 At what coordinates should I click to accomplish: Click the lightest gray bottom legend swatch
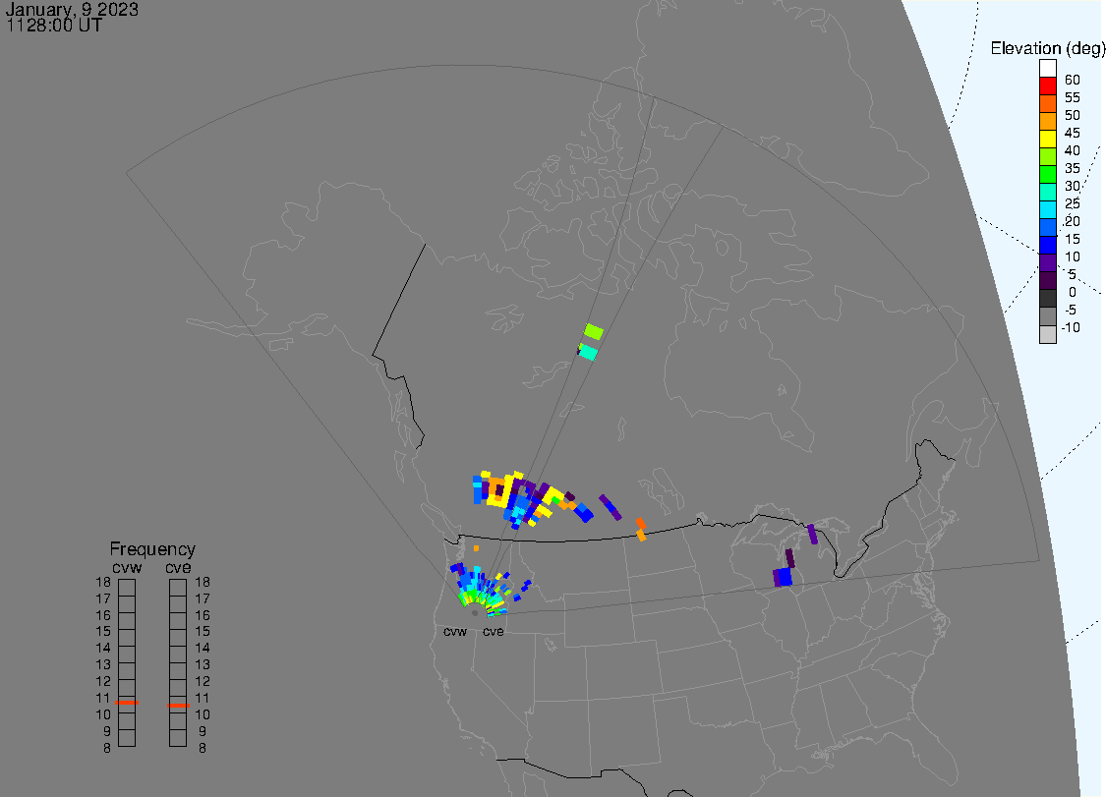[1047, 333]
